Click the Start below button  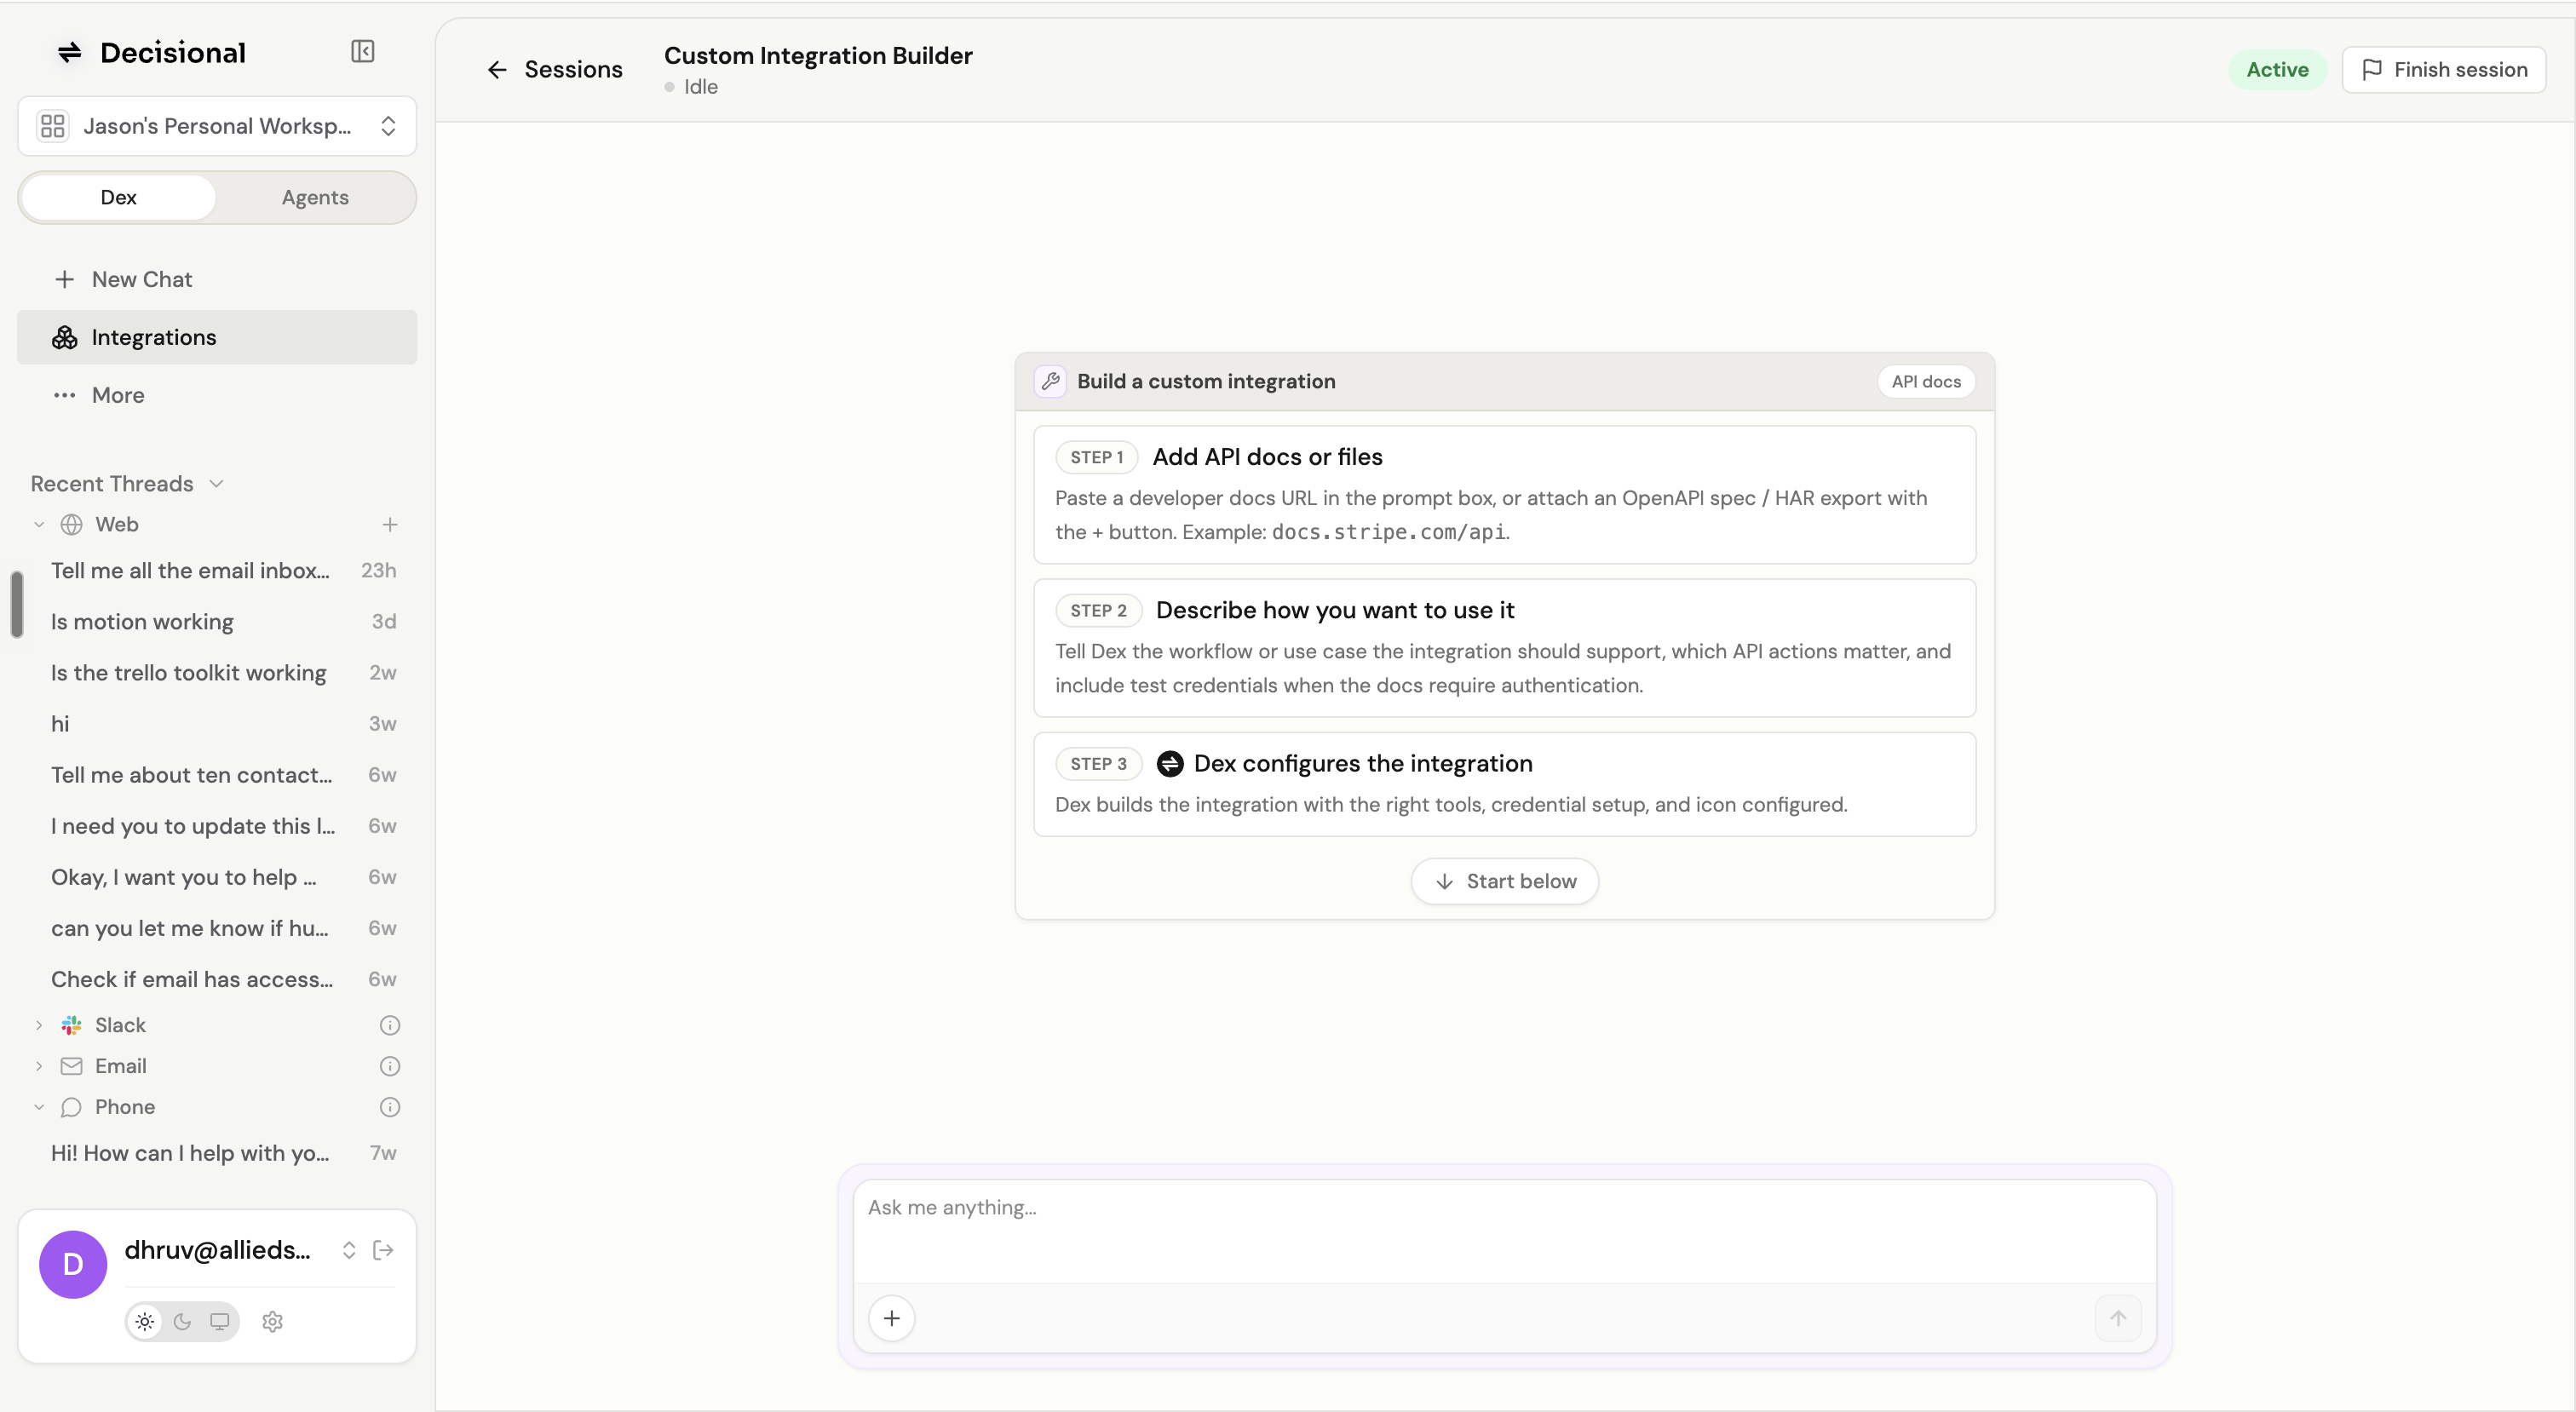tap(1504, 881)
